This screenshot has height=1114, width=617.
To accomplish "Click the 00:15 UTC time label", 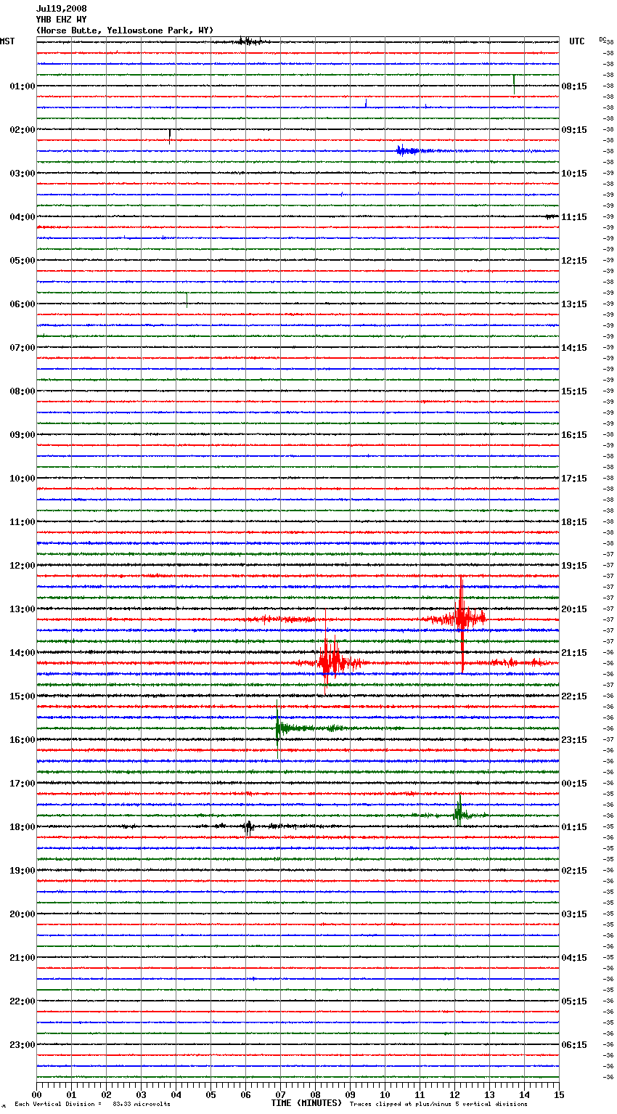I will coord(574,784).
